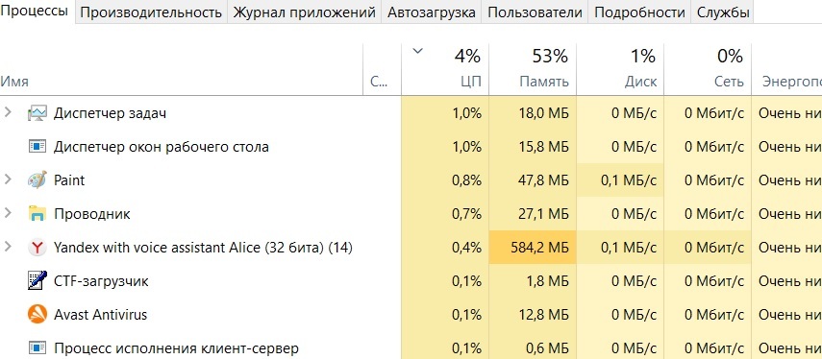Viewport: 822px width, 359px height.
Task: Select the Yandex browser icon
Action: tap(37, 248)
